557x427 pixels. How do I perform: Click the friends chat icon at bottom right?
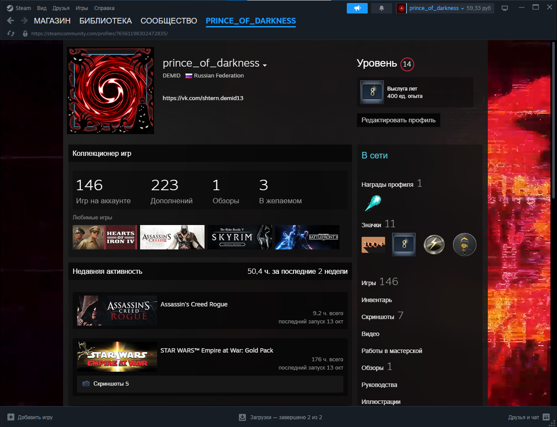(x=547, y=417)
